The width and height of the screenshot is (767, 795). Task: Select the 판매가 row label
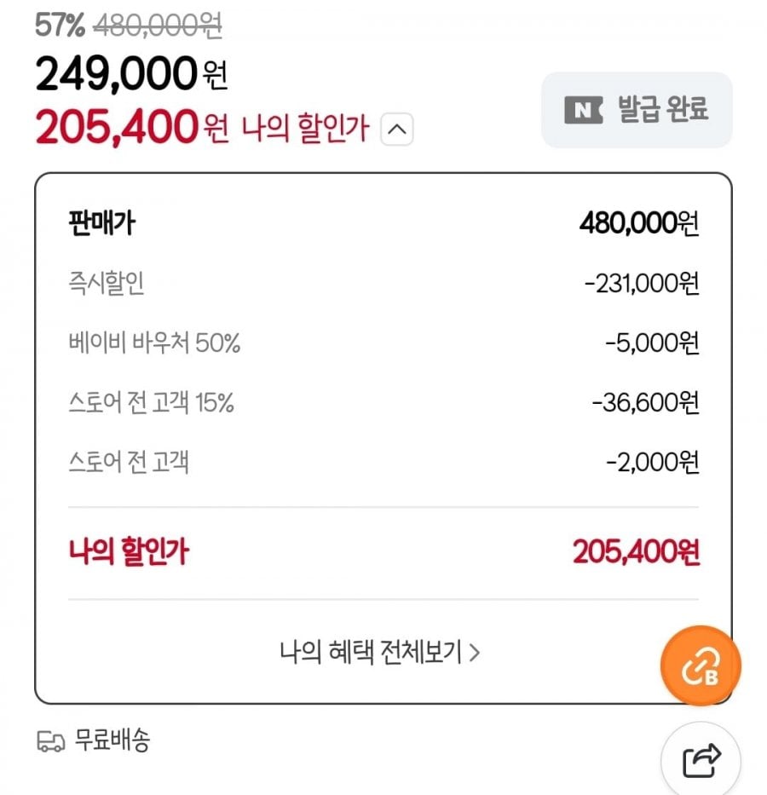click(x=101, y=224)
